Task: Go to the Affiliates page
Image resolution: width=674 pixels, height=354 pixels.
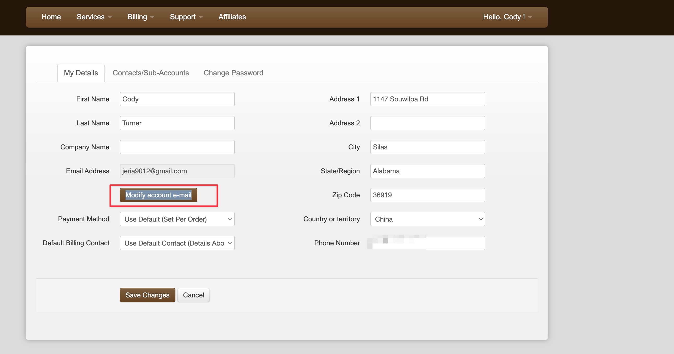Action: pyautogui.click(x=232, y=17)
